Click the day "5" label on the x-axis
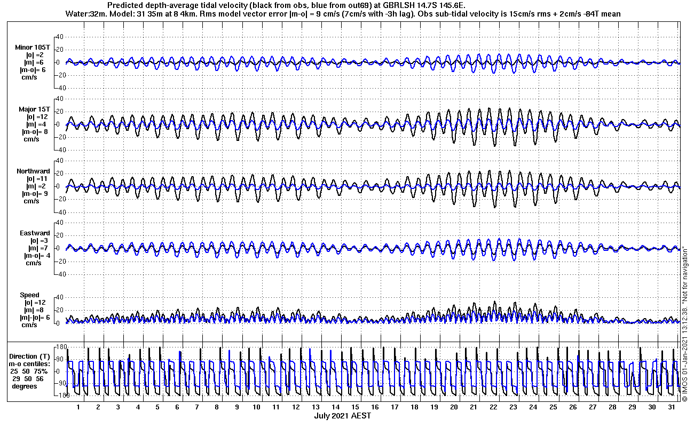Screen dimensions: 694x427 pos(157,407)
